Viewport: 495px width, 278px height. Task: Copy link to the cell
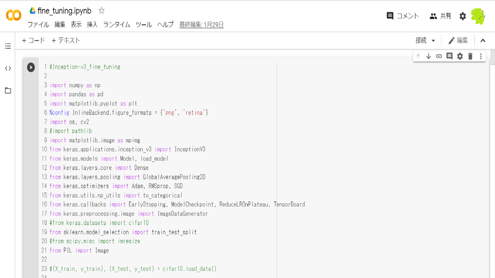click(x=439, y=56)
